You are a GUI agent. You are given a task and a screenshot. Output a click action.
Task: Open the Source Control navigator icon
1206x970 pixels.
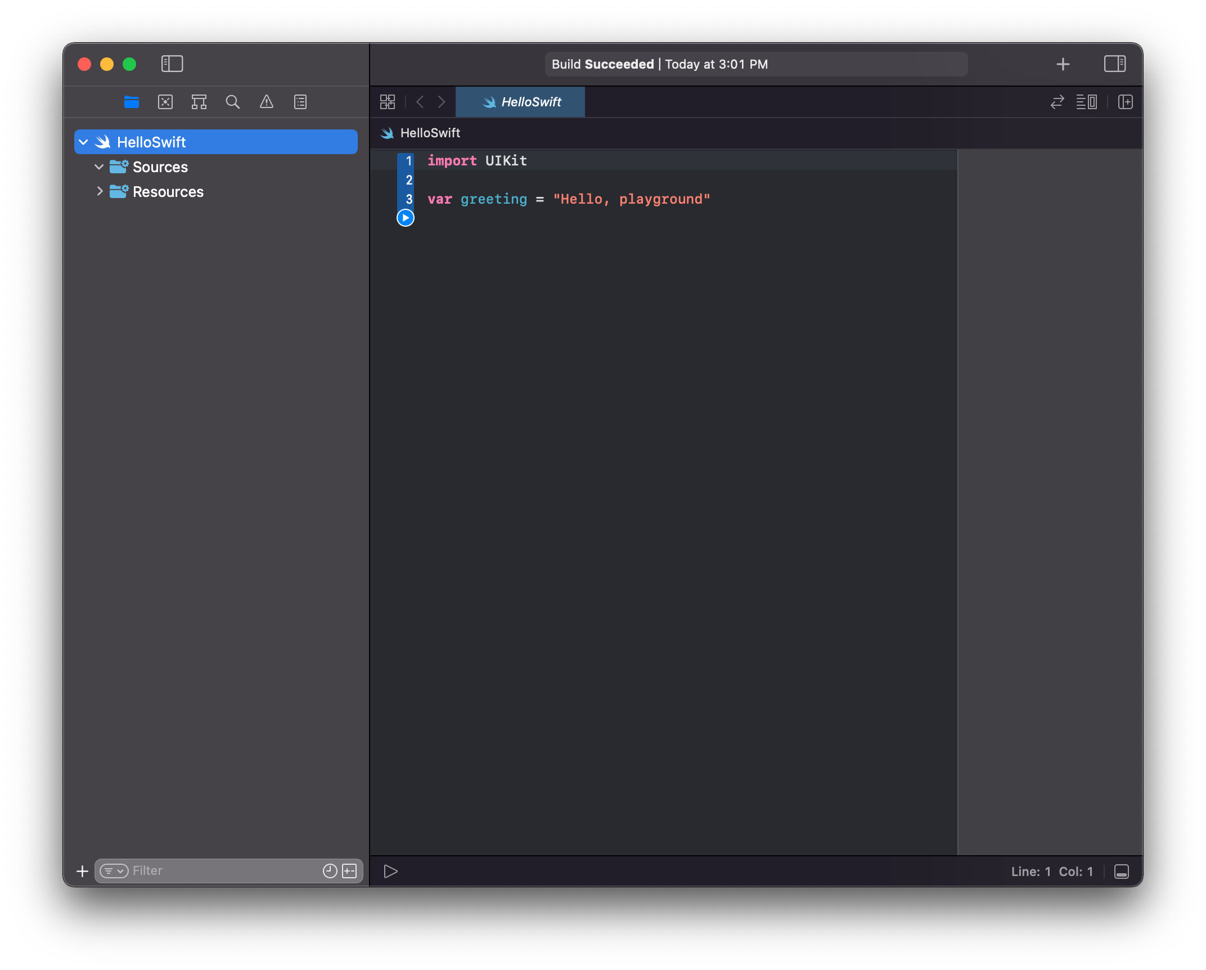(x=165, y=102)
